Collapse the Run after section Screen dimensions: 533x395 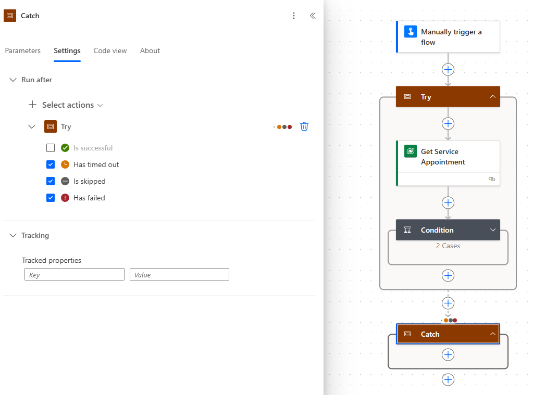(14, 80)
